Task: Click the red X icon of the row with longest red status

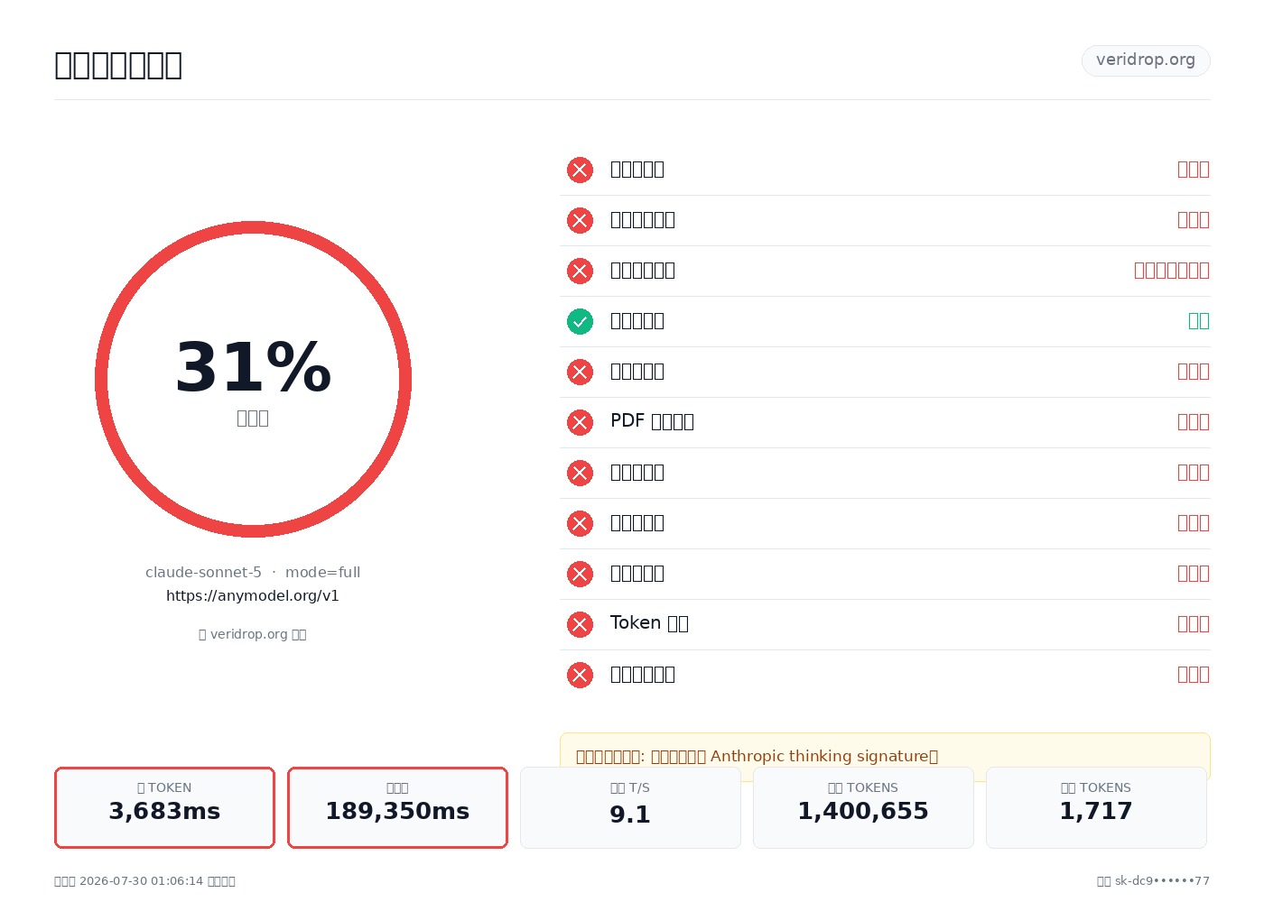Action: click(580, 271)
